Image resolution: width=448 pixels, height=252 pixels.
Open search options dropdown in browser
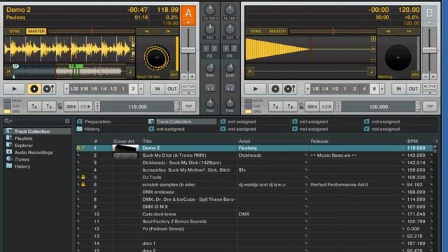pos(8,121)
